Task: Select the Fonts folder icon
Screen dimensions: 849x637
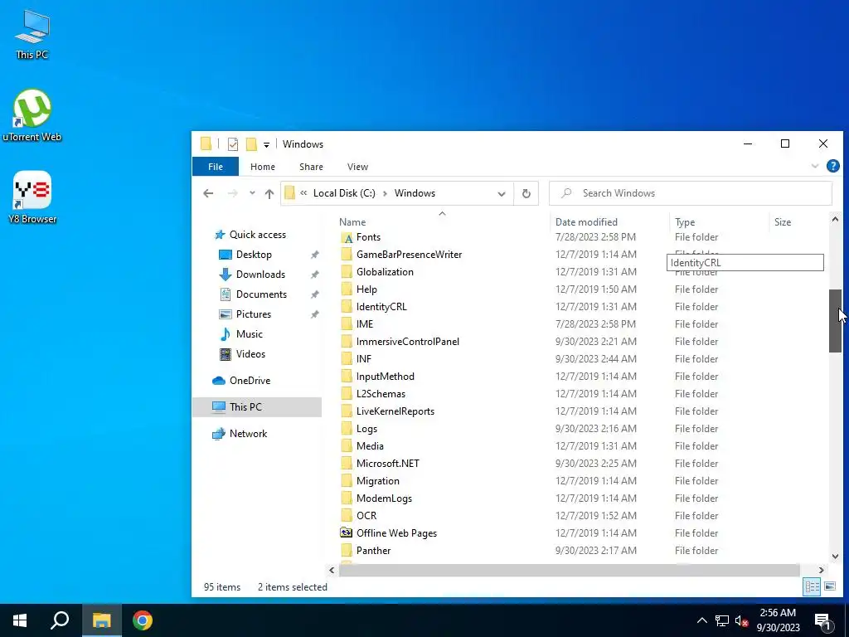Action: [x=347, y=237]
